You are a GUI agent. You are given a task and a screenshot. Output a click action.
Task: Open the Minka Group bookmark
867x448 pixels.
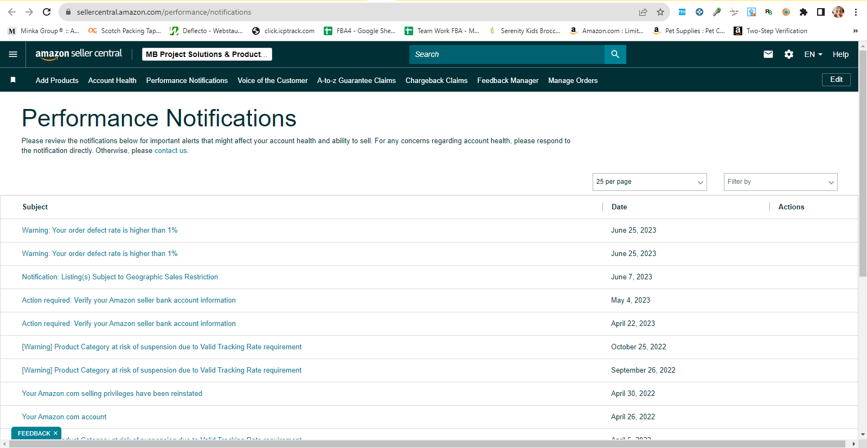(x=43, y=31)
